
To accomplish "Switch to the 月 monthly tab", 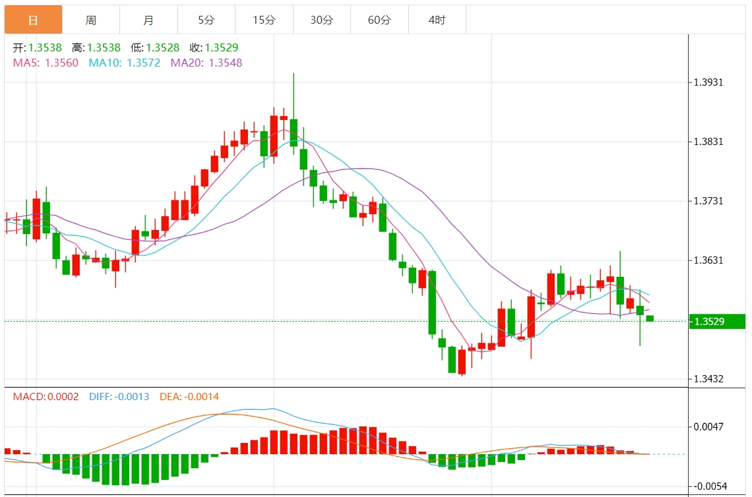I will tap(148, 20).
